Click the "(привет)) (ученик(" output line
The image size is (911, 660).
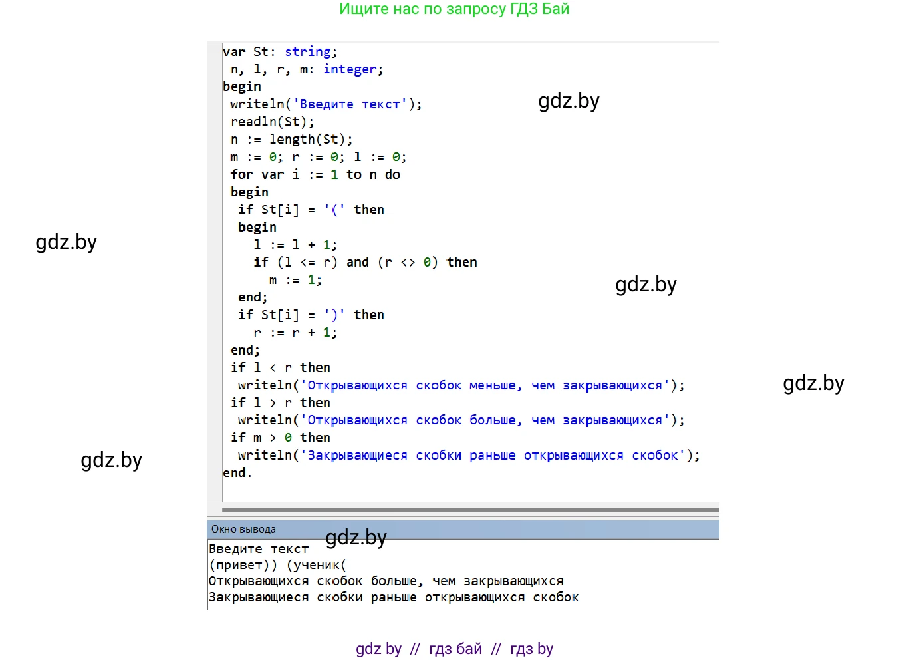(277, 565)
